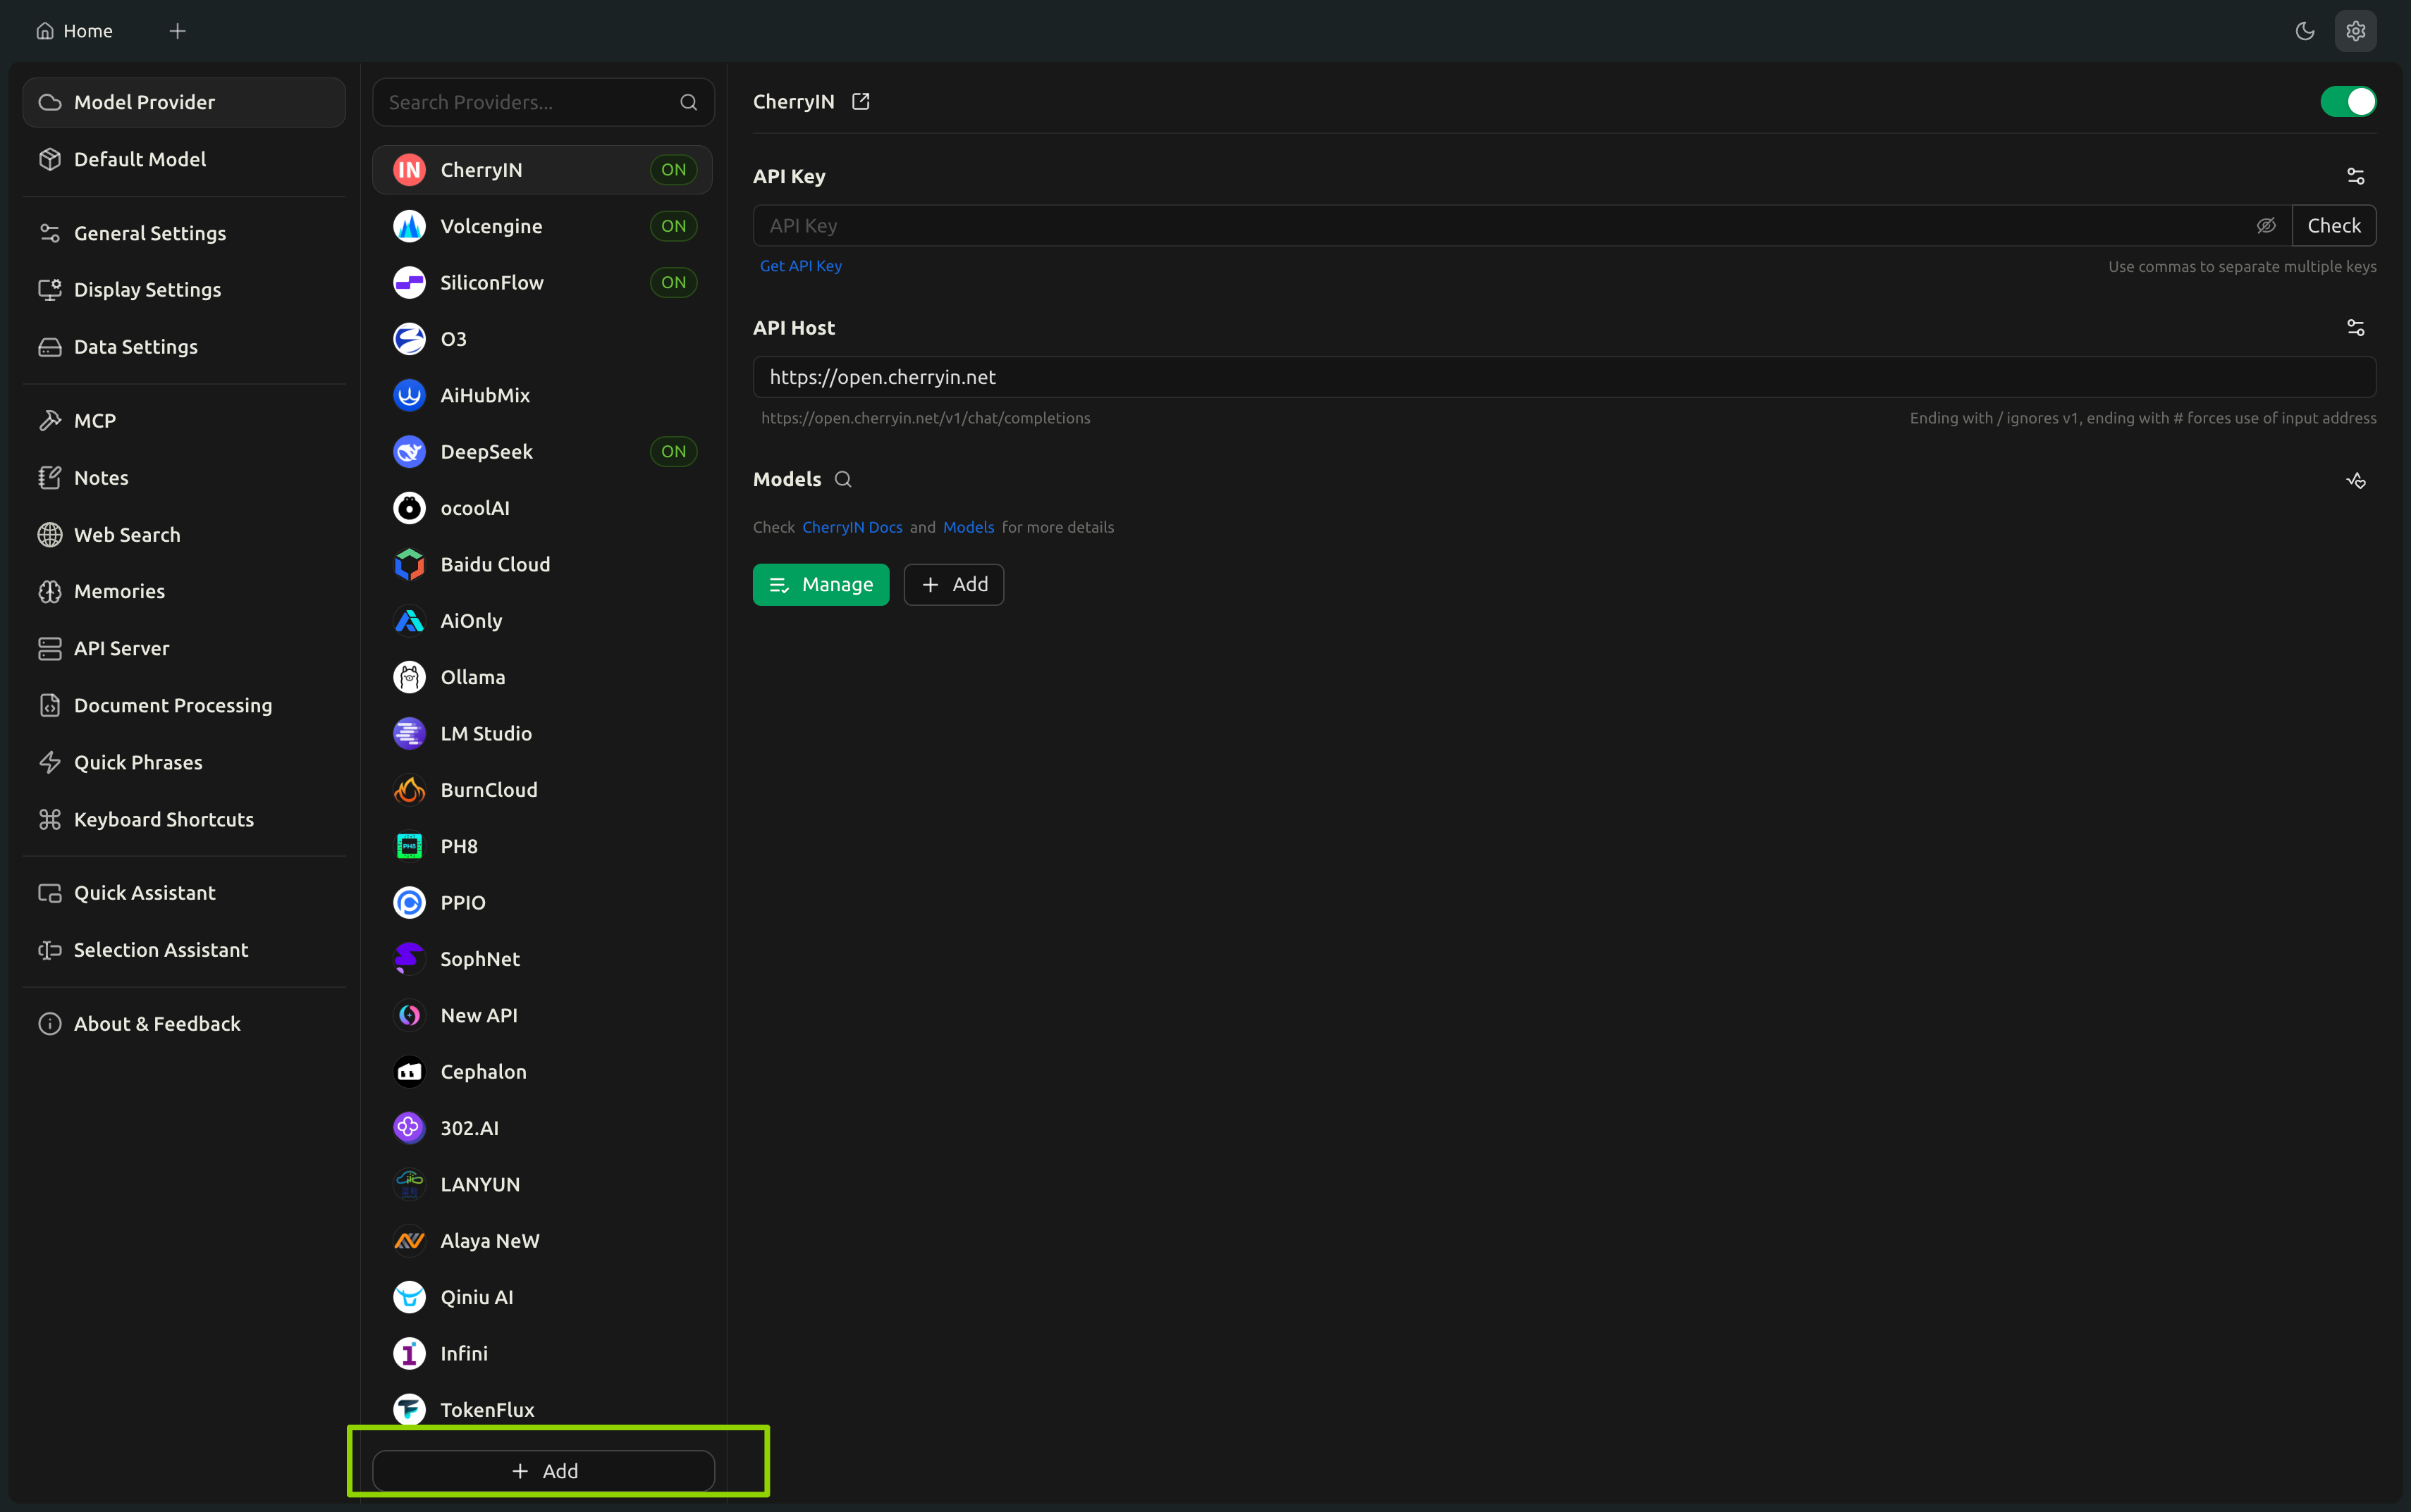Switch theme with the moon icon
The height and width of the screenshot is (1512, 2411).
2305,31
